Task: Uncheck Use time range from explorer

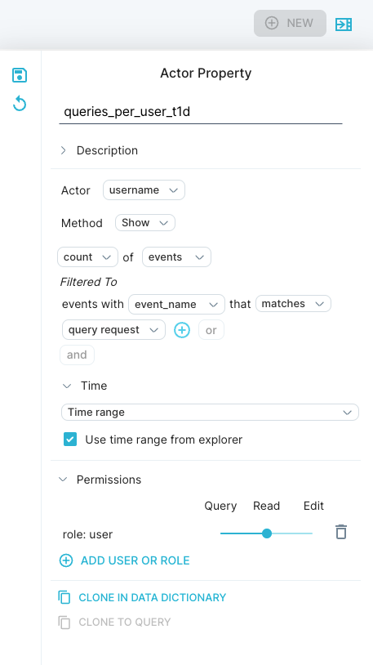Action: coord(70,440)
